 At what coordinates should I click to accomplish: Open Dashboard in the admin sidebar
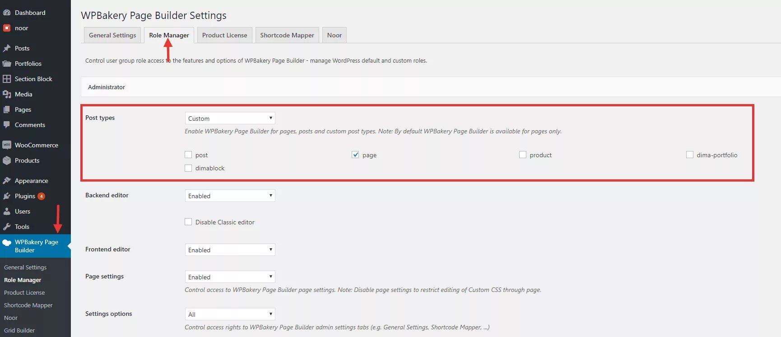[30, 13]
